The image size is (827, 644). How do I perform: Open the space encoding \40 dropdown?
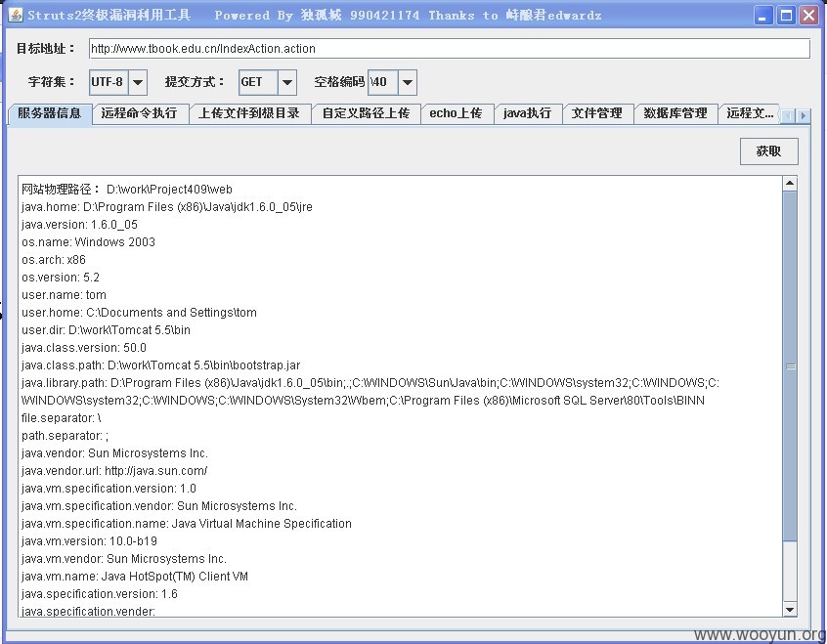point(408,82)
